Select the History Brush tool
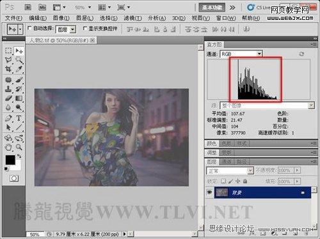The width and height of the screenshot is (320, 239). pos(19,89)
